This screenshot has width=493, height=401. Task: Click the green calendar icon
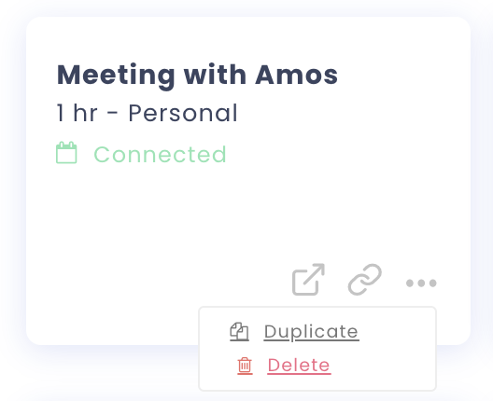tap(66, 153)
